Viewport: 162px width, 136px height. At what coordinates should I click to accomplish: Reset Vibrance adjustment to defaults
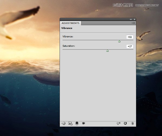(125, 123)
